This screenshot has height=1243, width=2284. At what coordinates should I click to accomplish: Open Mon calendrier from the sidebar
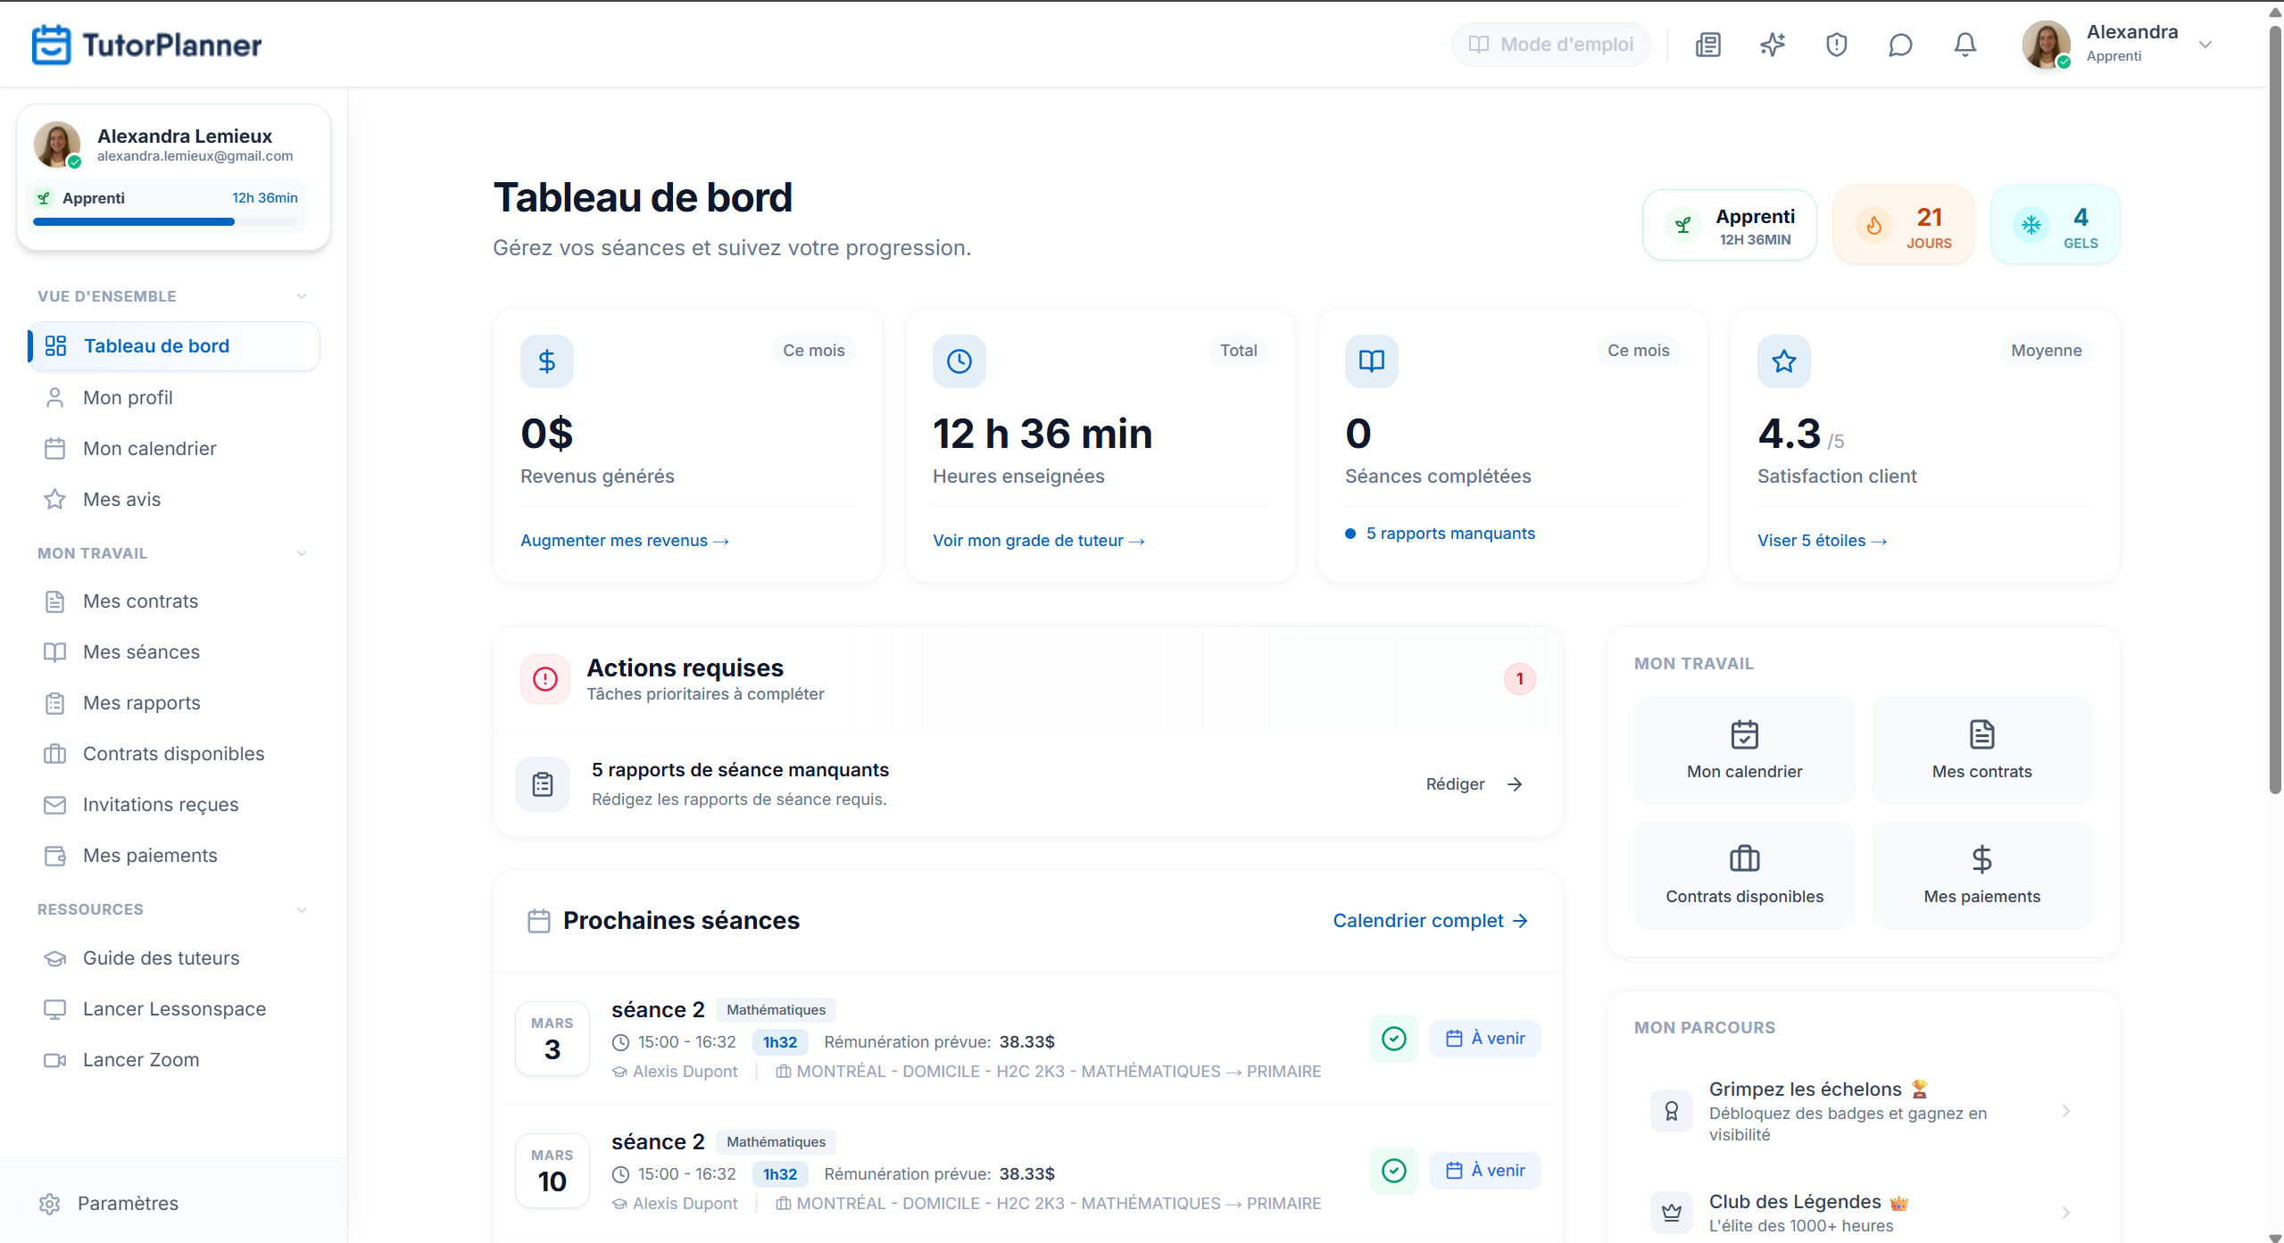pos(150,448)
